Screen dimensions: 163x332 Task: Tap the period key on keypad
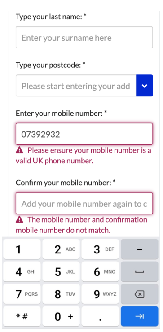point(100,316)
